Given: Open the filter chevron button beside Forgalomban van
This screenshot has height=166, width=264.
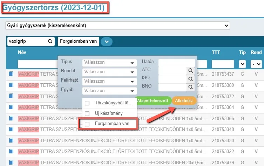Looking at the screenshot, I should 107,42.
